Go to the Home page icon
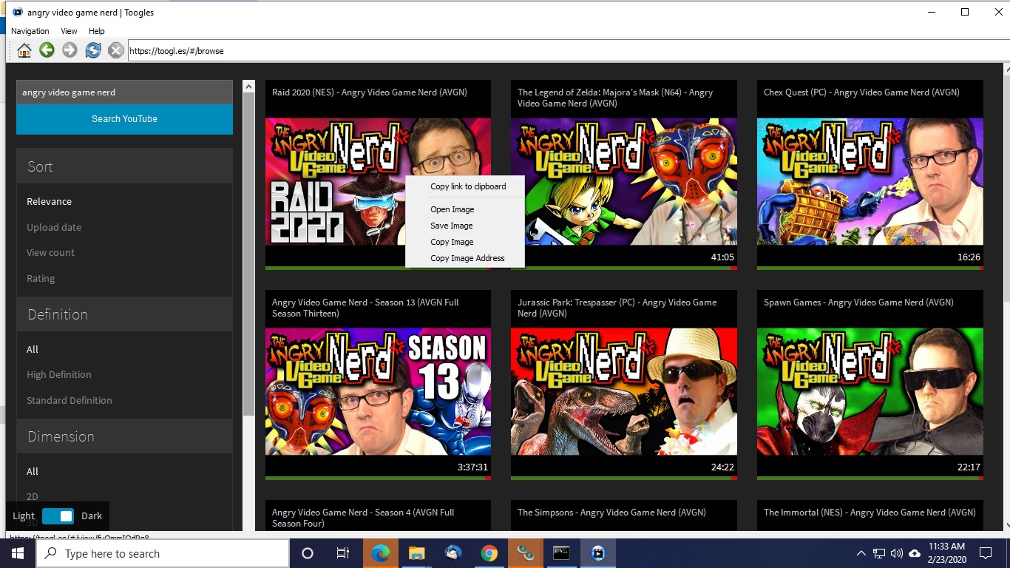1010x568 pixels. click(x=24, y=50)
